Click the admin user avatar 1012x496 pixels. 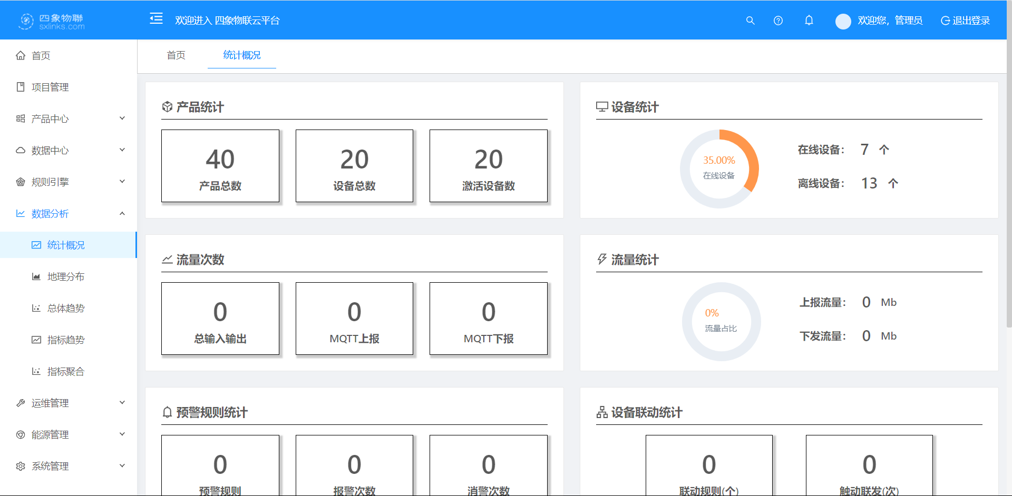click(x=843, y=21)
